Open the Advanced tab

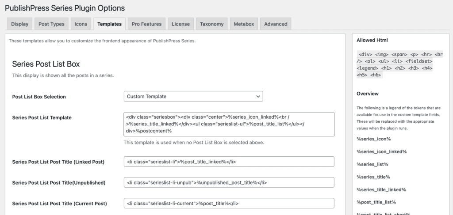[276, 24]
